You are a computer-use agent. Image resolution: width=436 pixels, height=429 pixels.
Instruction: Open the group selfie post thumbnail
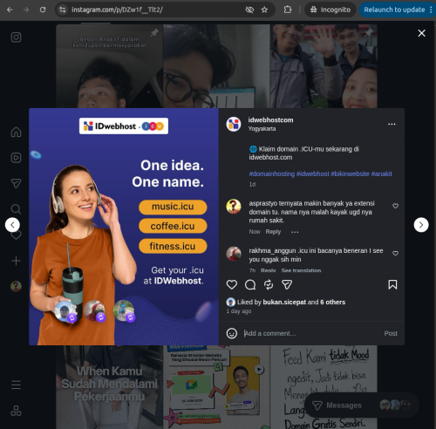click(324, 66)
